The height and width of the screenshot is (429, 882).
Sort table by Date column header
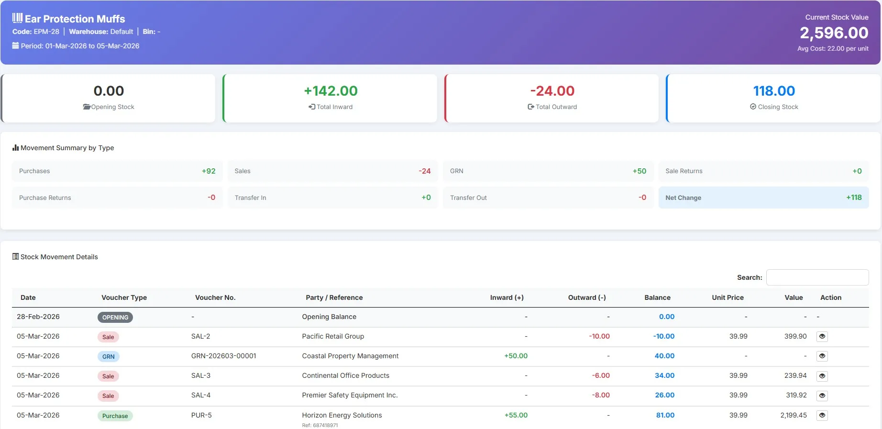point(28,297)
